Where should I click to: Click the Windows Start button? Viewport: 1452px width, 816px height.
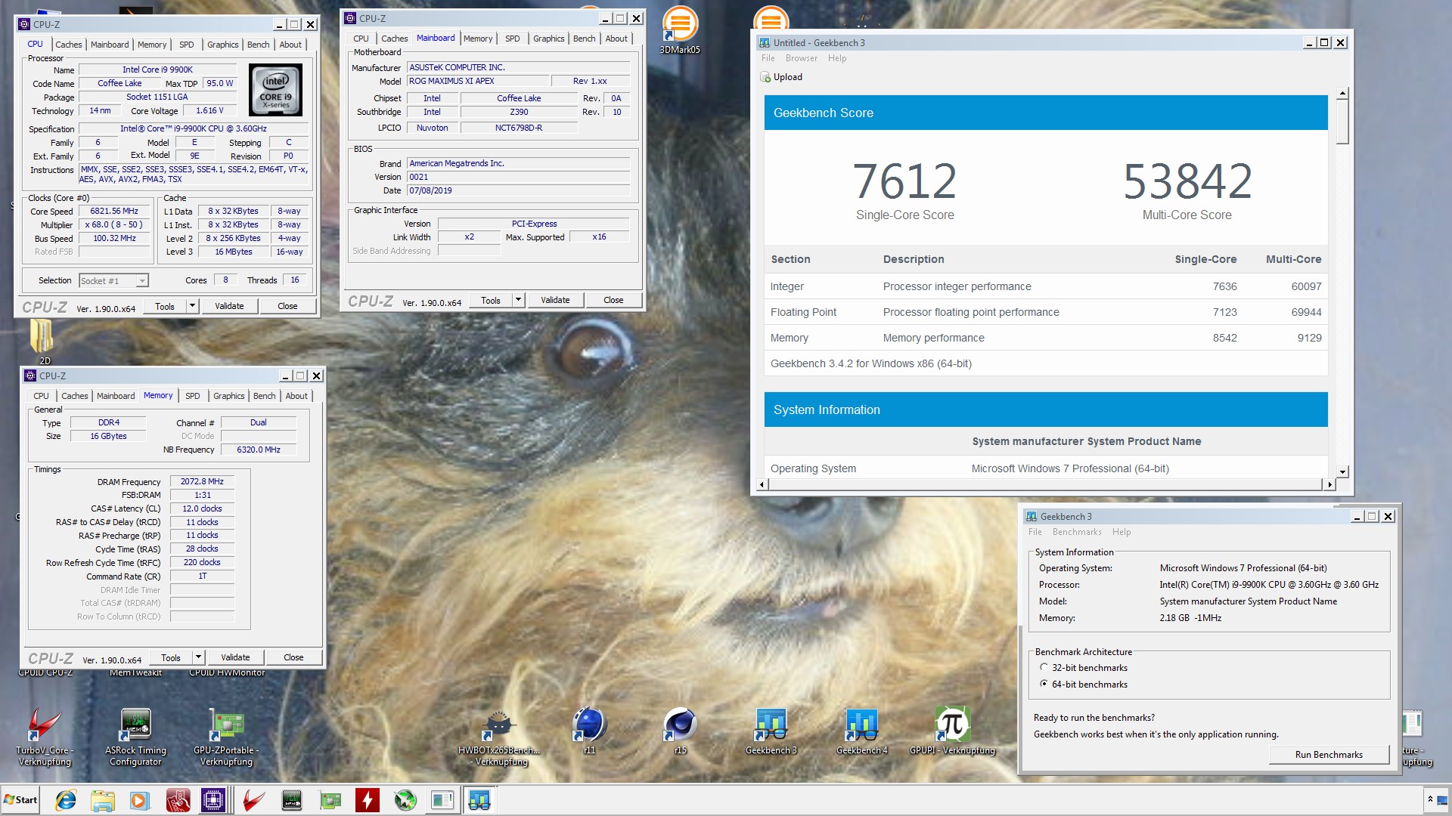coord(20,800)
